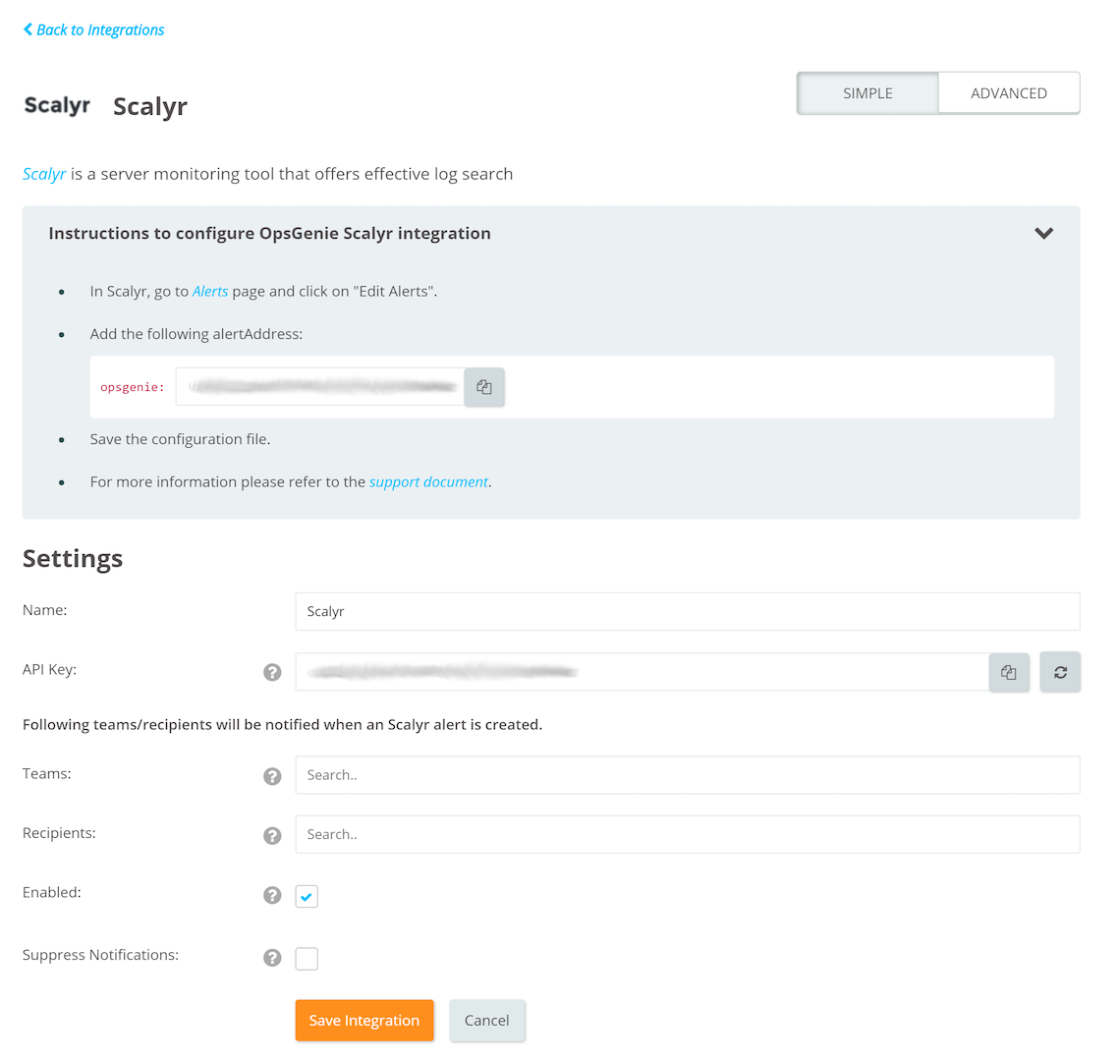Click the 'Suppress Notifications:' label
The image size is (1117, 1061).
tap(100, 955)
